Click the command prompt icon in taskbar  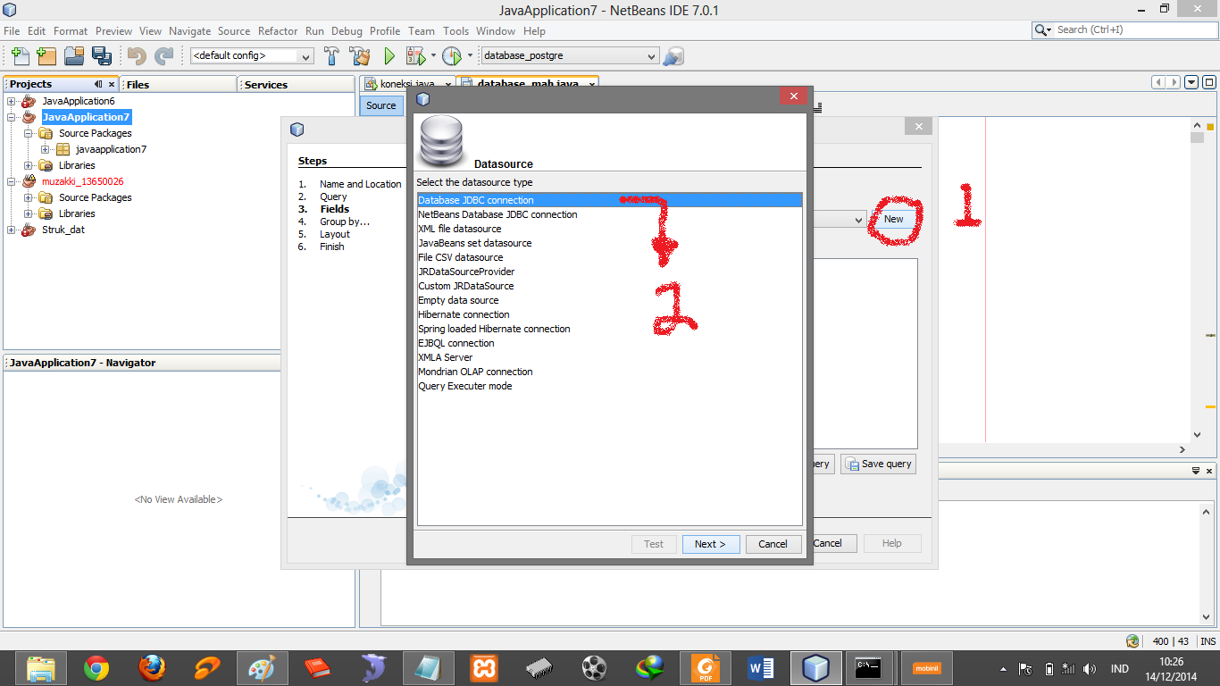(868, 668)
